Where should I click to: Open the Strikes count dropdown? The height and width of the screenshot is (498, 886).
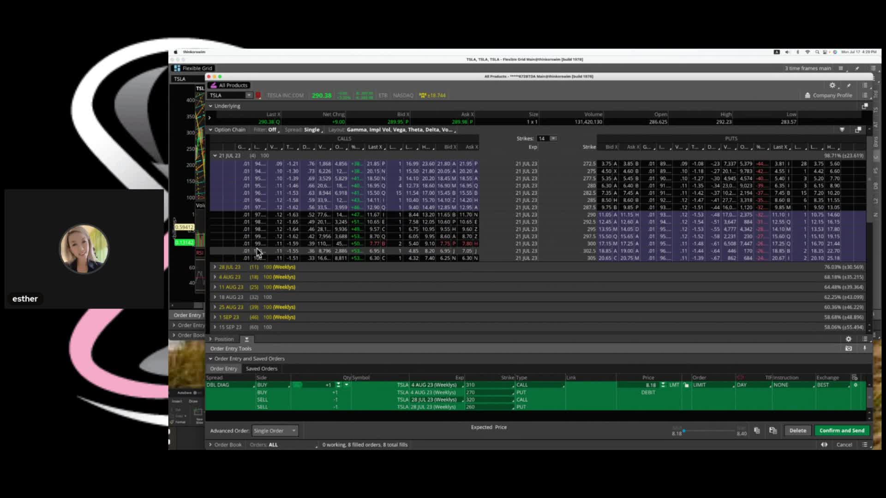click(553, 138)
